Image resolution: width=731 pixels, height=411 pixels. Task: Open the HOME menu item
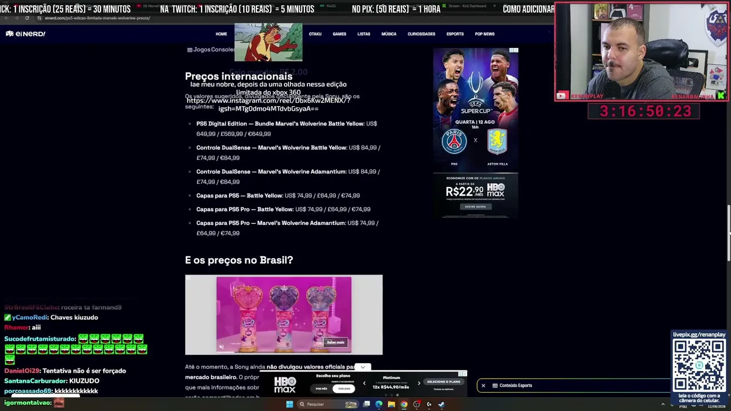(221, 34)
